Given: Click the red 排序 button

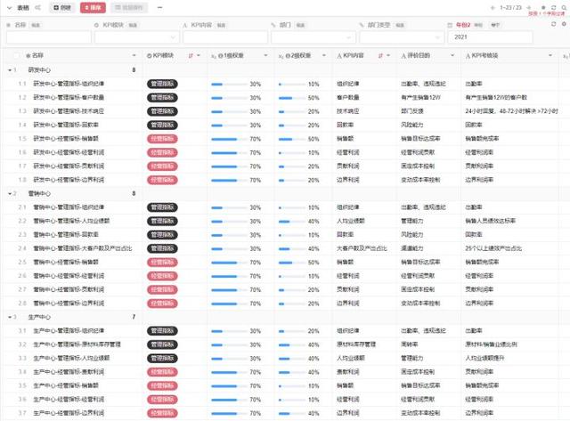Looking at the screenshot, I should click(x=93, y=8).
